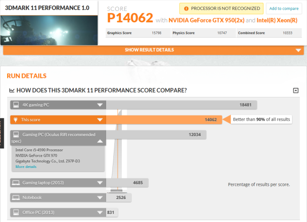
Task: Expand the Office PC (2013) details
Action: point(100,212)
